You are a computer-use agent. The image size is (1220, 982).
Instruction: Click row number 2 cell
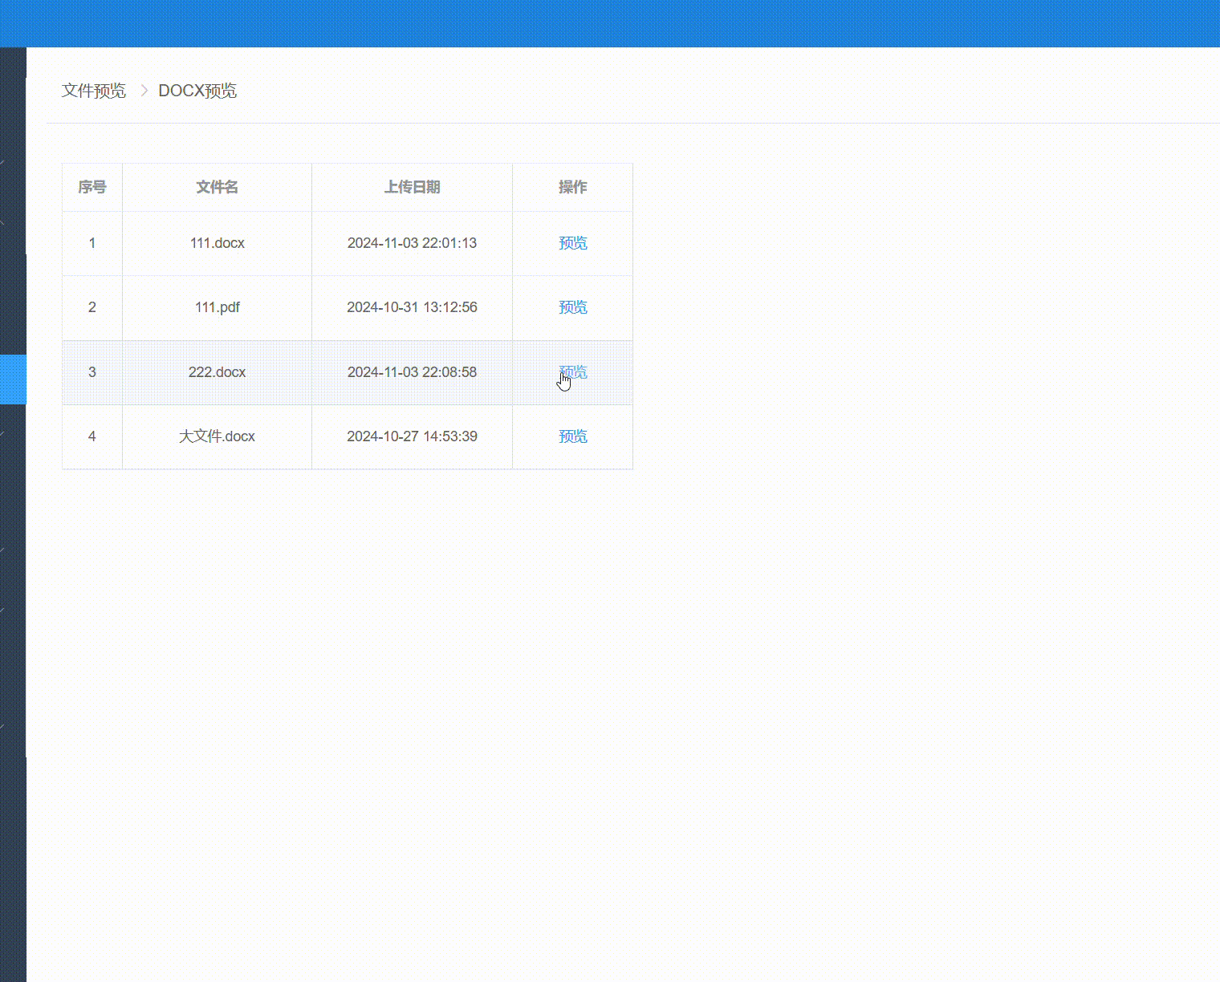click(92, 307)
